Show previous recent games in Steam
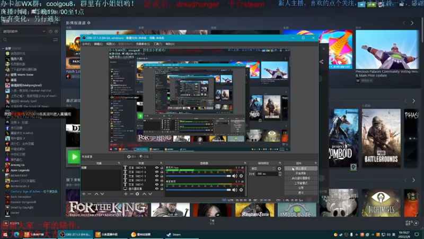The image size is (424, 239). point(405,101)
